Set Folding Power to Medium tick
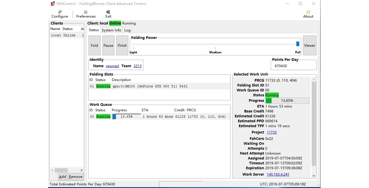 pos(215,48)
